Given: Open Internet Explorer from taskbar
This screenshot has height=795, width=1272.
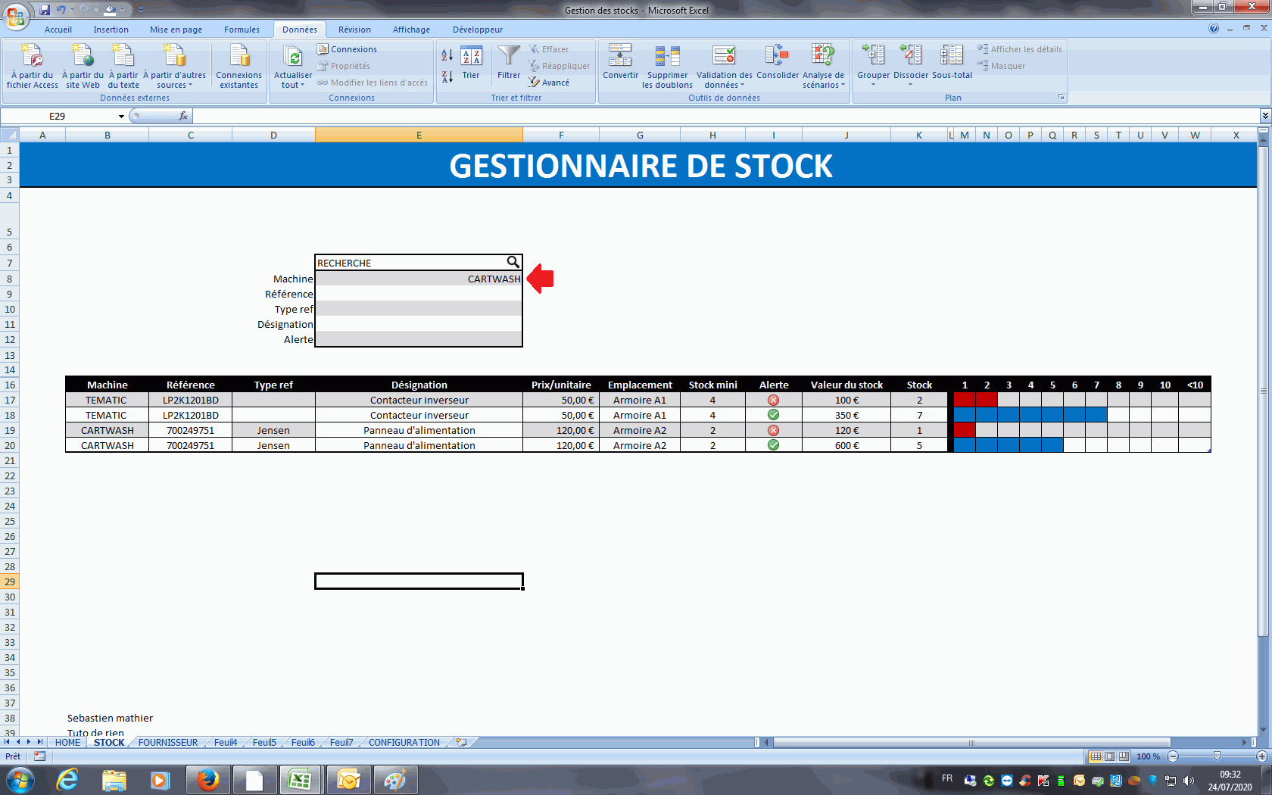Looking at the screenshot, I should pos(67,780).
